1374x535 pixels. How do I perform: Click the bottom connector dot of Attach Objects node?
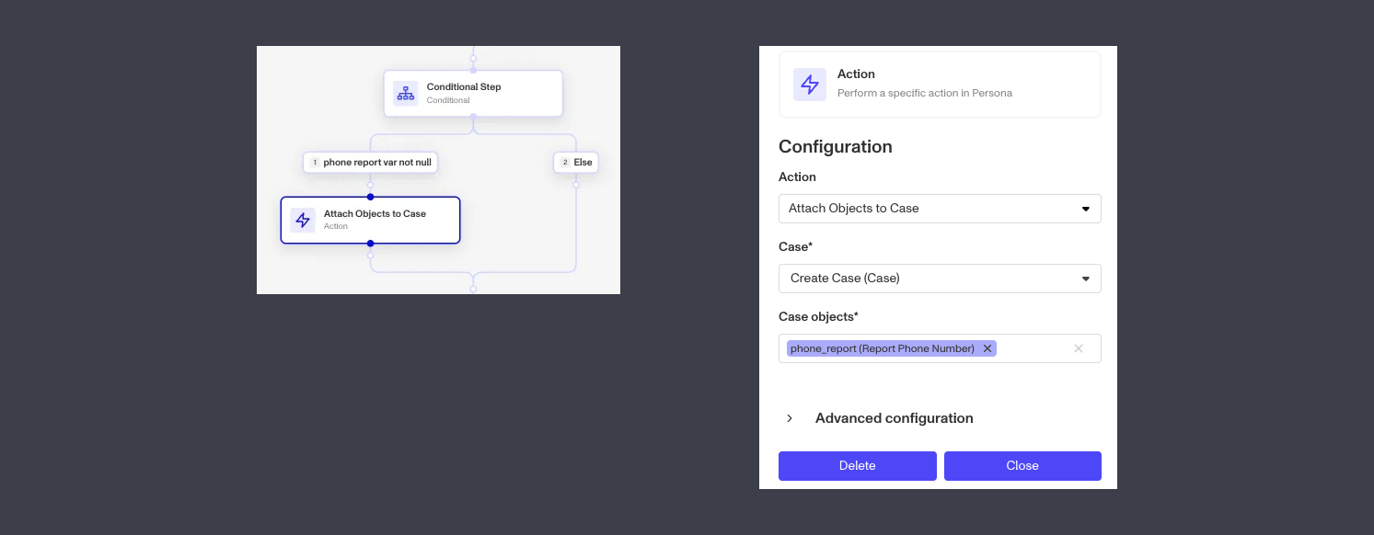click(370, 244)
